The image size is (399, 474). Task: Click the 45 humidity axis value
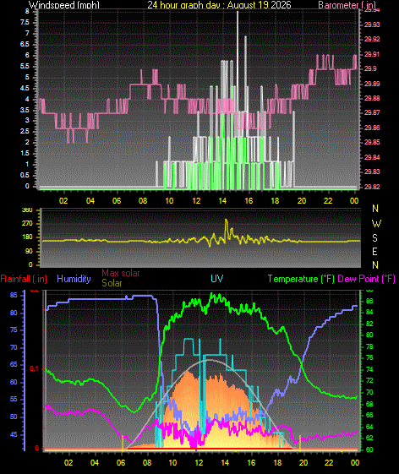click(14, 434)
